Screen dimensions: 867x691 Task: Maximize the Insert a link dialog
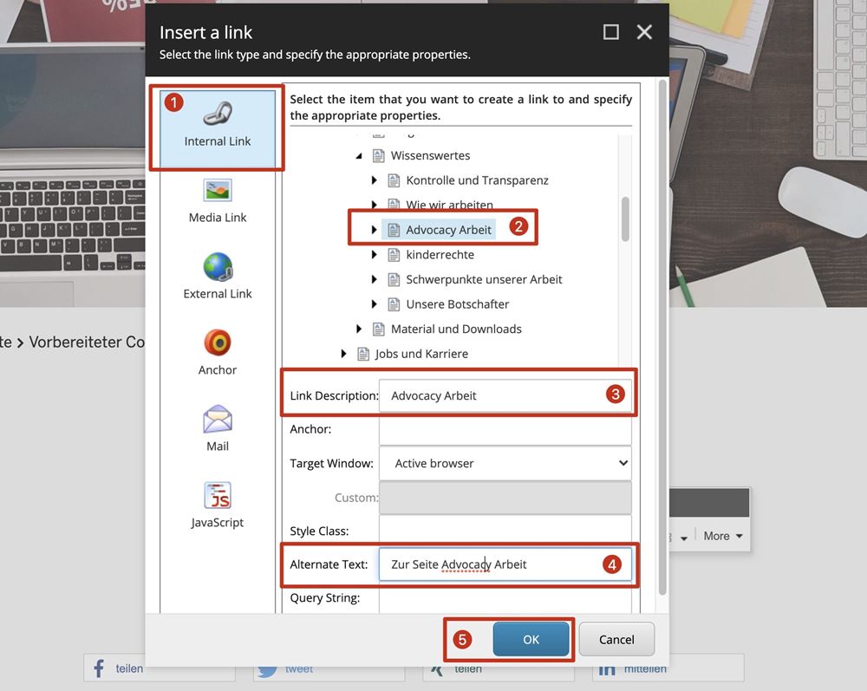click(611, 32)
